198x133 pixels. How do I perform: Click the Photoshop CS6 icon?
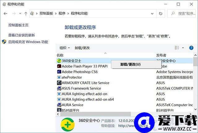point(59,72)
